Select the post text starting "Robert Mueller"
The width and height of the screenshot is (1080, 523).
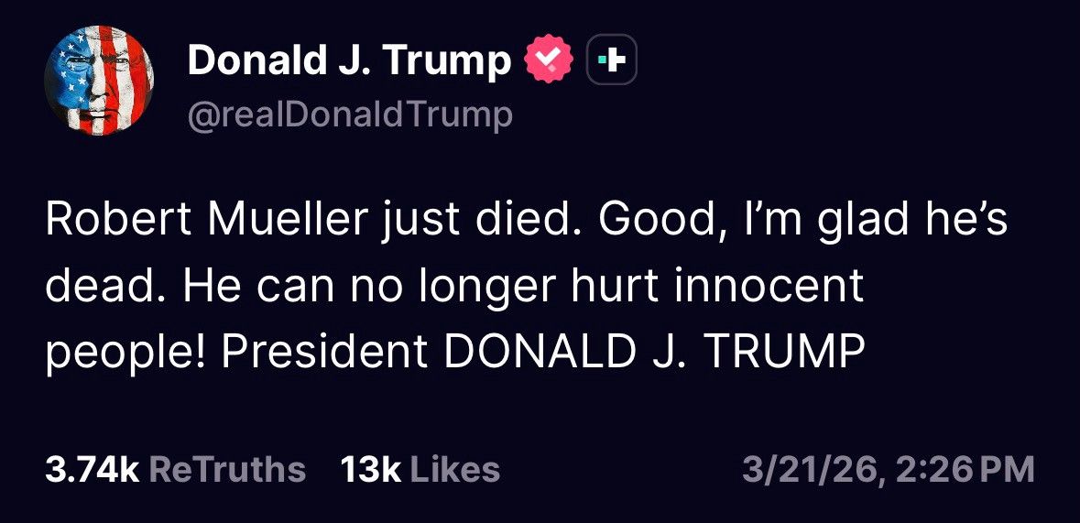point(526,286)
